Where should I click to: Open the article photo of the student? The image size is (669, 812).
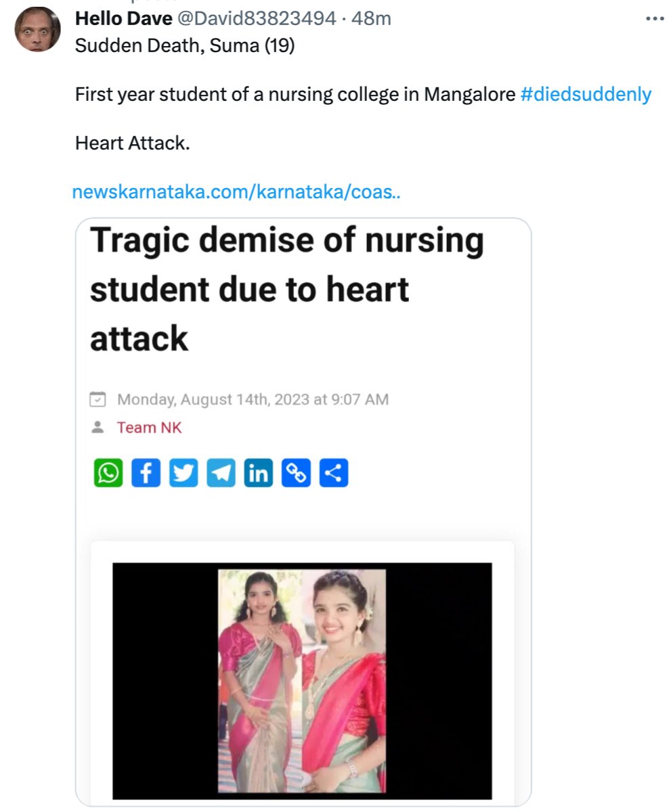[302, 680]
